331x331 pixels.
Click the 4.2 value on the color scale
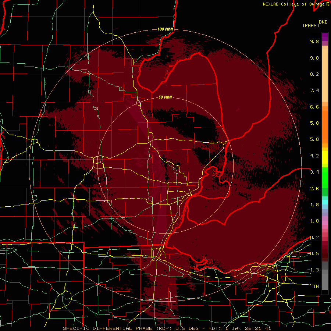pos(314,156)
